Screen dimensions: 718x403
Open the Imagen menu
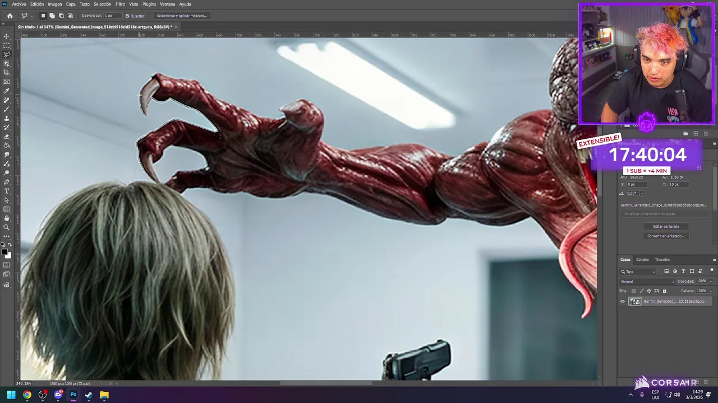coord(55,4)
